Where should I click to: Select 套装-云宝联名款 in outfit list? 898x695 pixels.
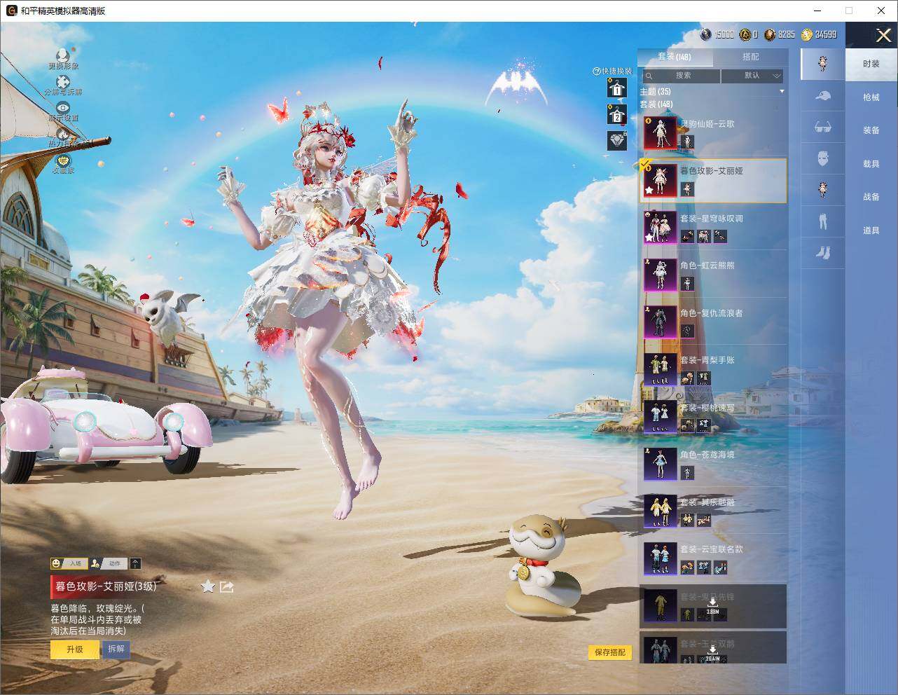coord(714,558)
